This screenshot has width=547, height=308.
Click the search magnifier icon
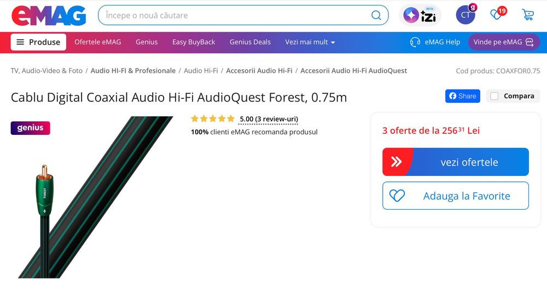pyautogui.click(x=376, y=15)
